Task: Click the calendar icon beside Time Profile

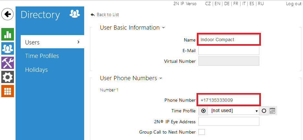Action: coord(273,111)
